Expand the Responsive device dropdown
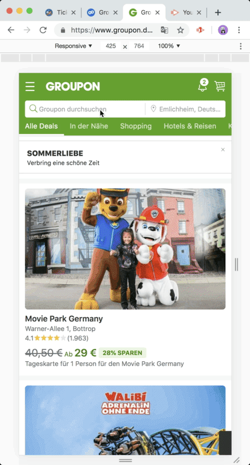Viewport: 250px width, 465px height. click(x=74, y=46)
